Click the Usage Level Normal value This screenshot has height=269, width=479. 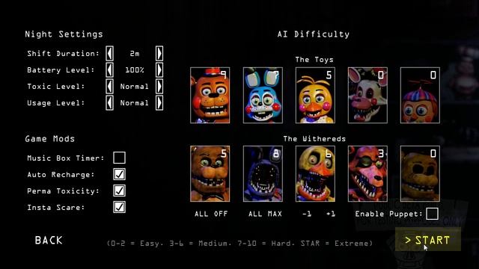point(135,103)
